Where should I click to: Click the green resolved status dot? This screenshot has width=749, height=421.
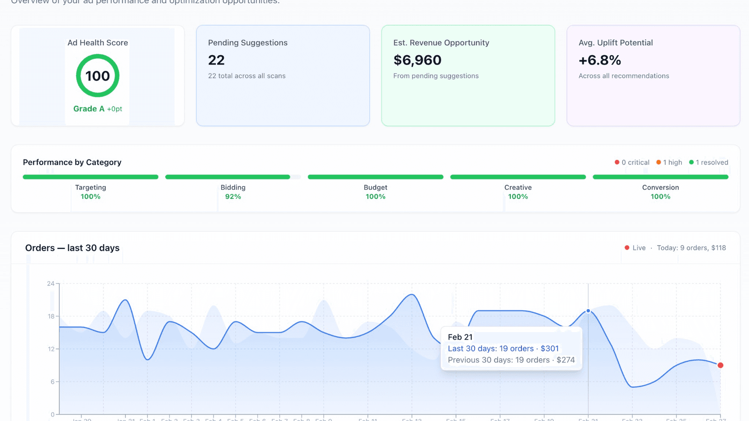[x=691, y=162]
